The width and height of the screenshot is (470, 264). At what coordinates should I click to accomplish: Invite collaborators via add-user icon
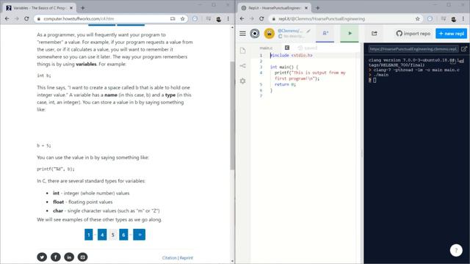325,33
